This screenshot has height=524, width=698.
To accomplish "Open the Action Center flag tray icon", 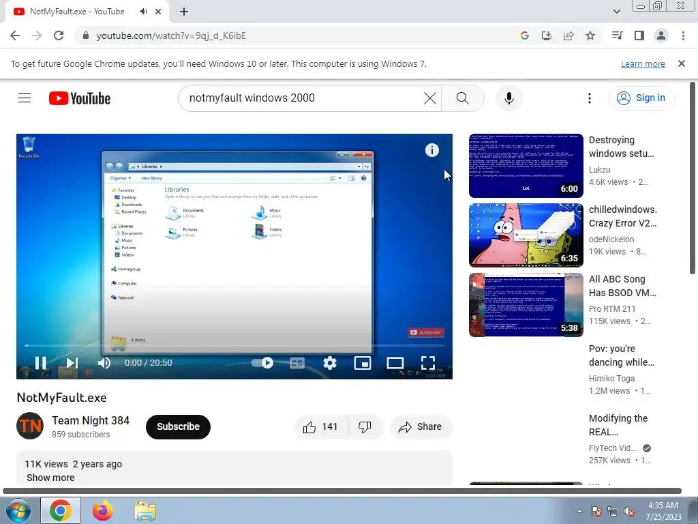I will pos(596,512).
